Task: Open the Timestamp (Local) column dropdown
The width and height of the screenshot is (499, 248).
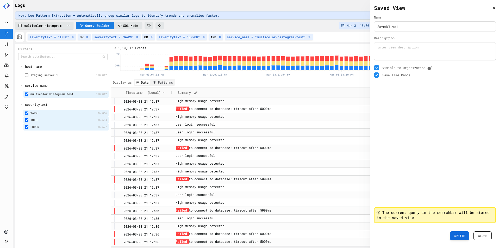Action: (164, 92)
